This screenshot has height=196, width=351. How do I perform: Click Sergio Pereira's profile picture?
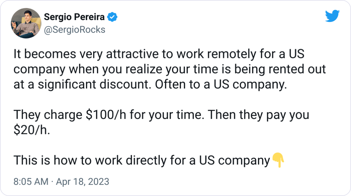coord(26,23)
